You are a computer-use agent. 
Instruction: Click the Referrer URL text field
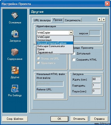(x=50, y=95)
